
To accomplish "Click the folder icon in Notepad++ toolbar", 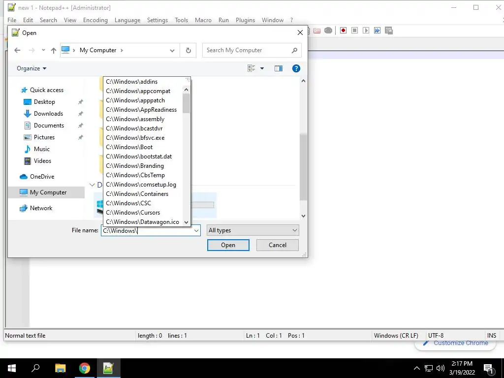I will (x=317, y=31).
